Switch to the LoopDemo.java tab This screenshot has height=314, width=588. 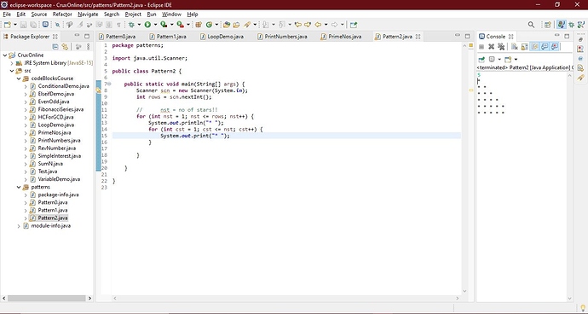coord(222,37)
